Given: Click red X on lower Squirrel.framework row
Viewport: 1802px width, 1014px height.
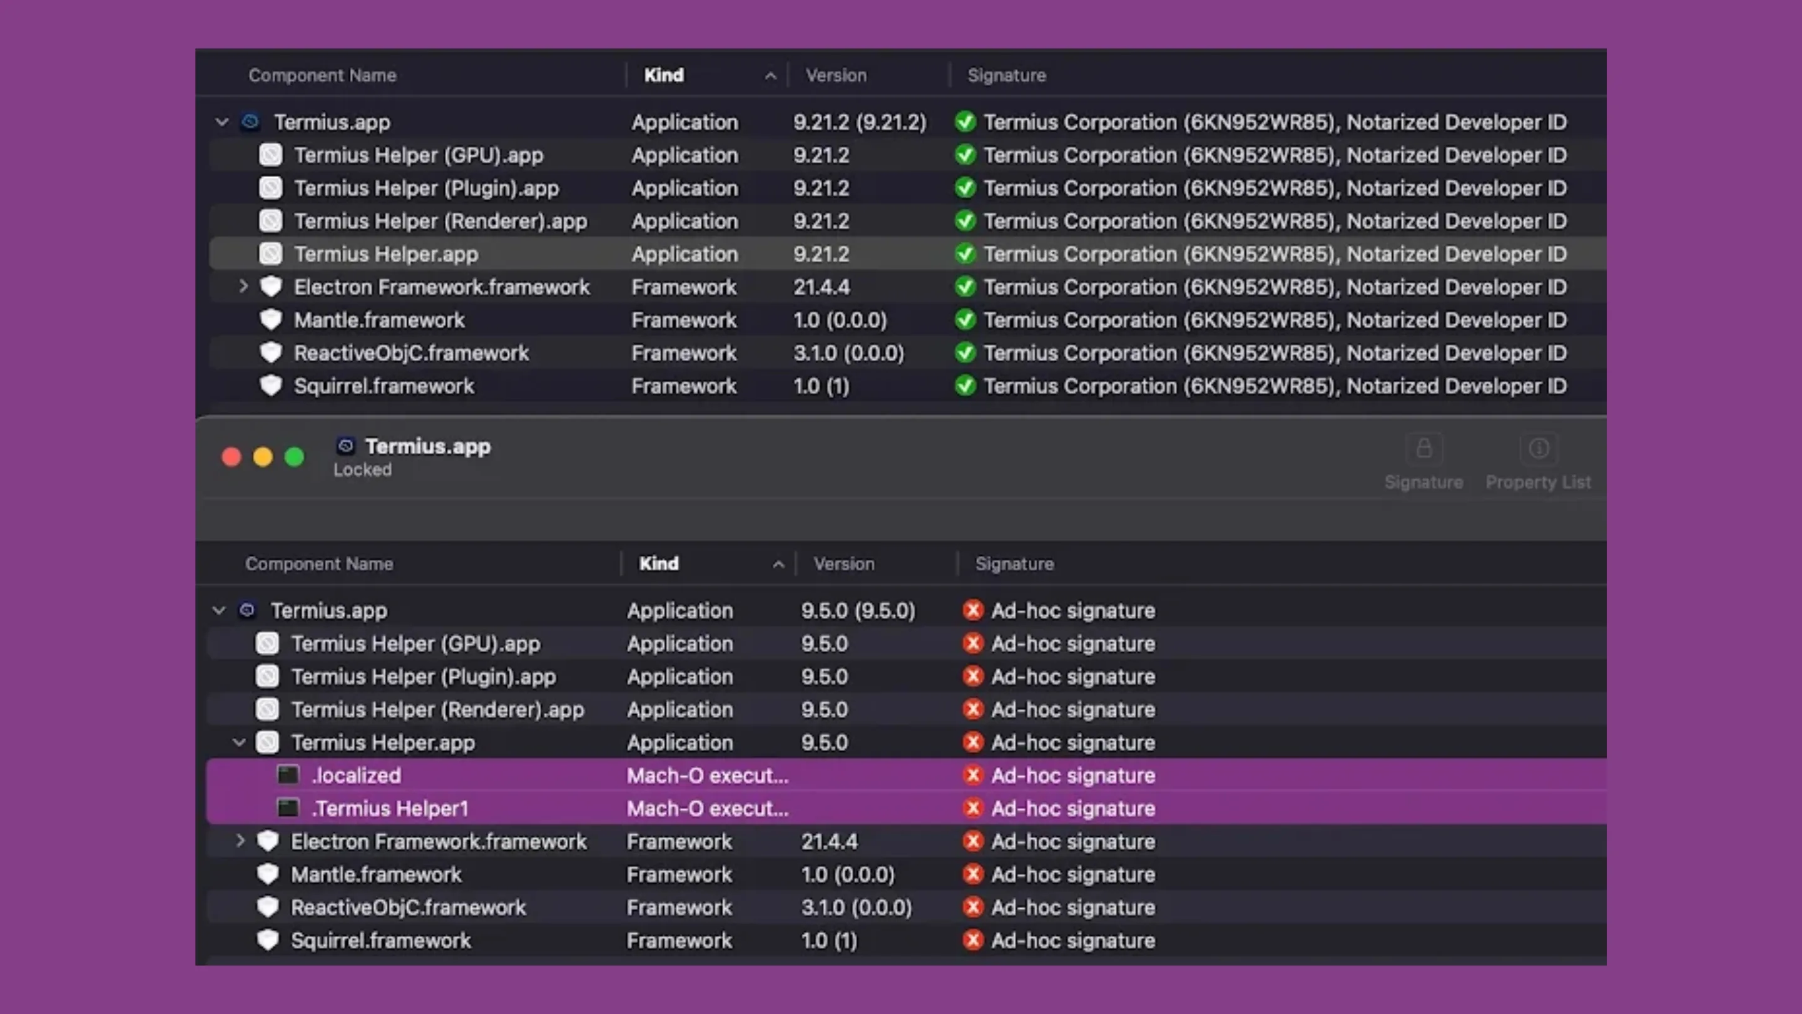Looking at the screenshot, I should pyautogui.click(x=972, y=940).
